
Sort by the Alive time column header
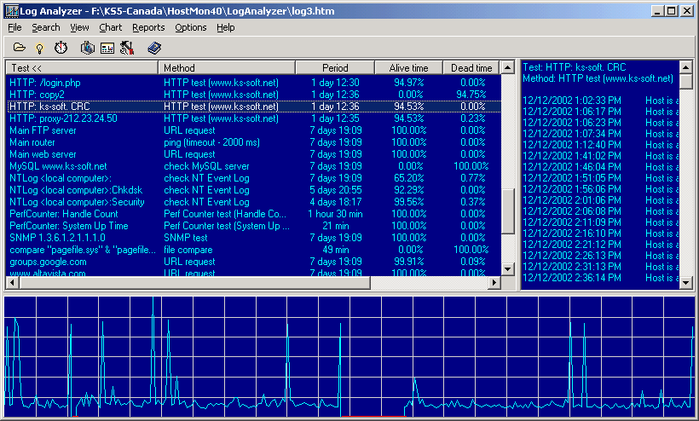pyautogui.click(x=408, y=67)
